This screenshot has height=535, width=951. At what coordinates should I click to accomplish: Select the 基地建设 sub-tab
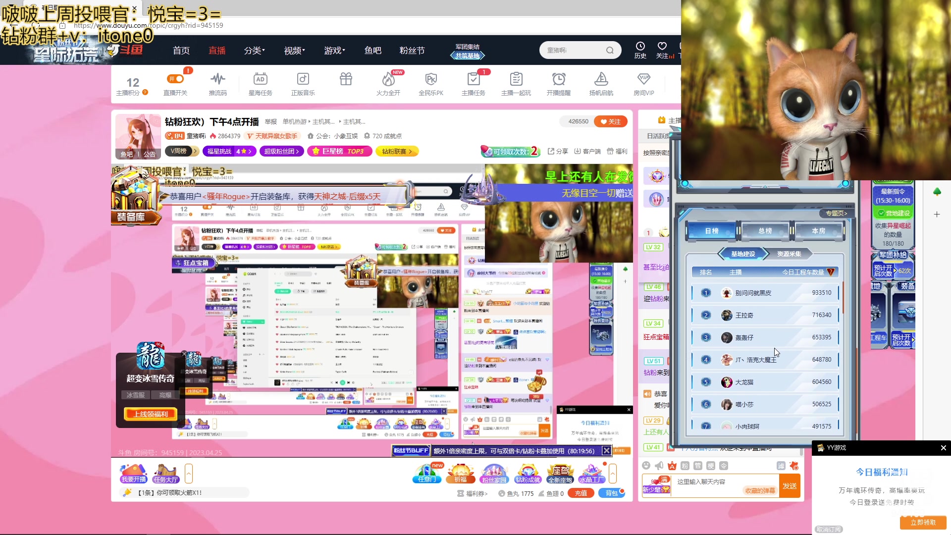click(x=743, y=254)
